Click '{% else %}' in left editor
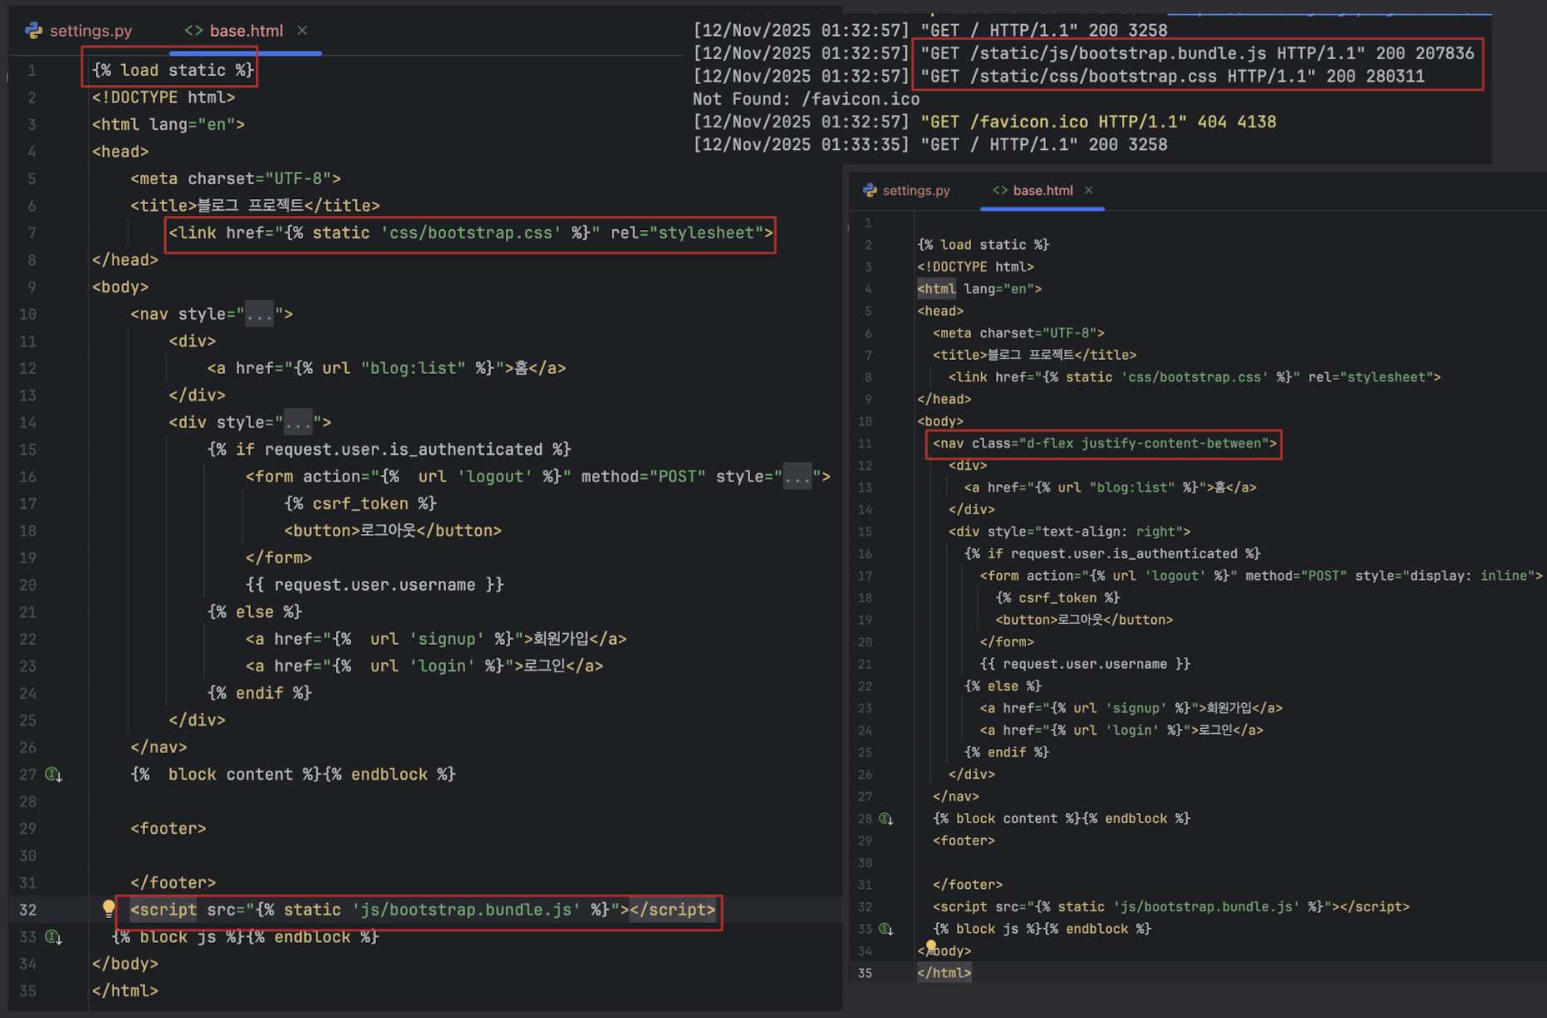 tap(254, 612)
